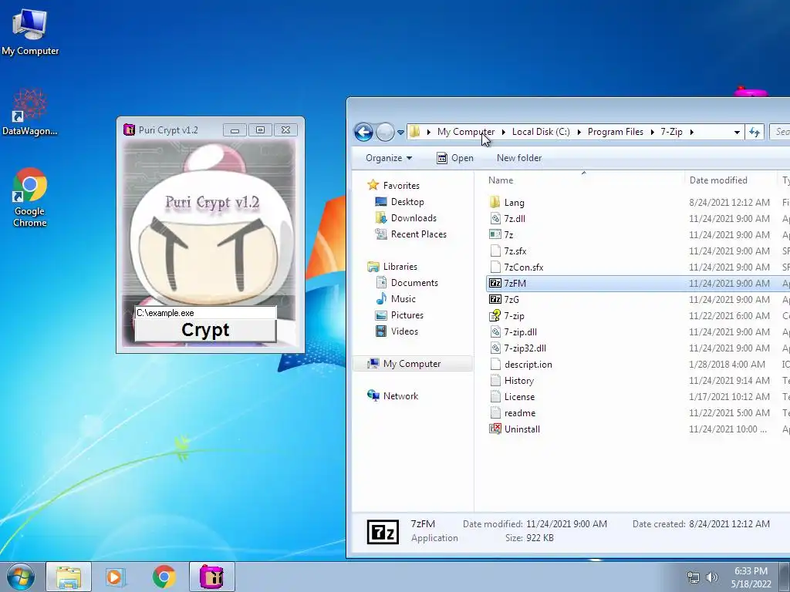Open recent locations dropdown arrow

point(400,133)
